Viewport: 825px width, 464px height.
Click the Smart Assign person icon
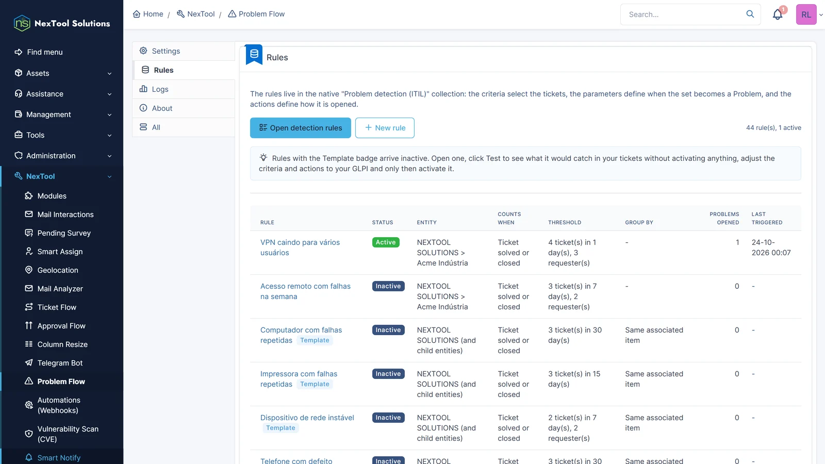29,252
